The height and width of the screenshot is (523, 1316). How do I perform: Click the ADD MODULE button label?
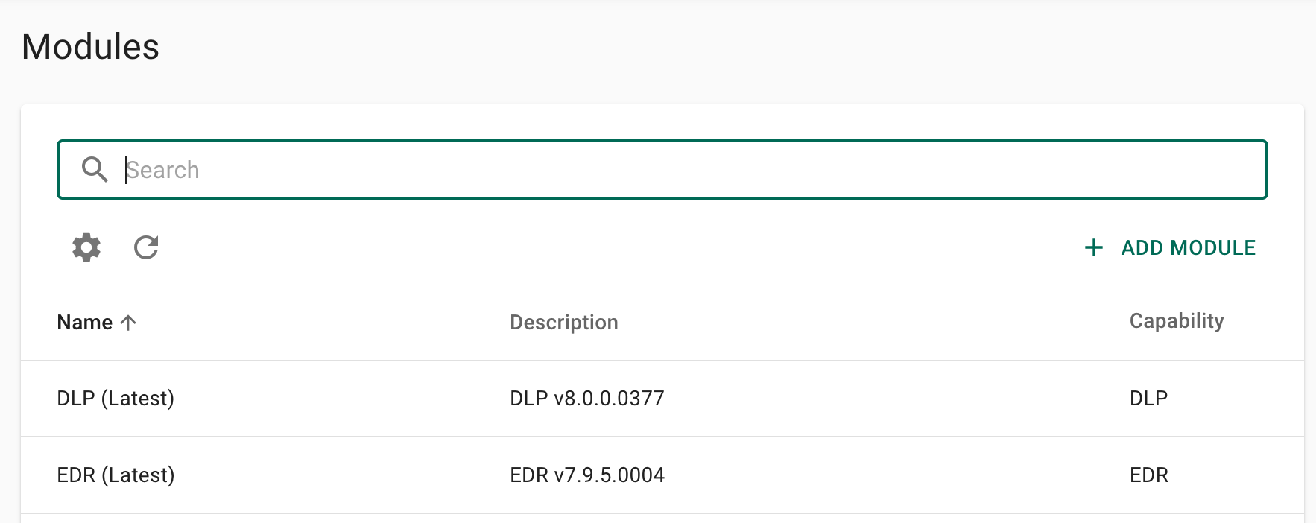[1189, 247]
